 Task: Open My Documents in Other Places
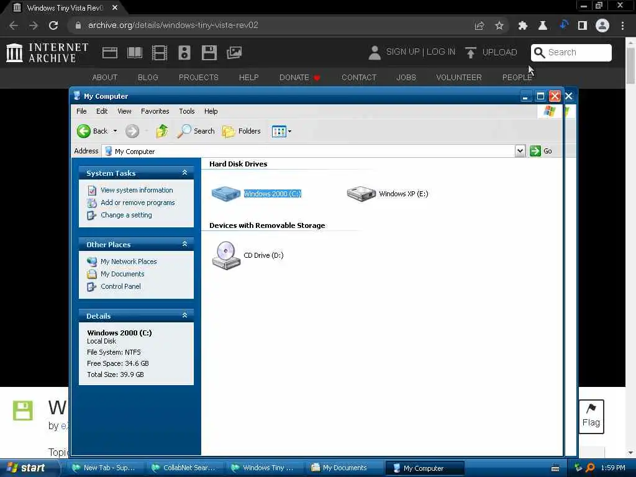(122, 274)
